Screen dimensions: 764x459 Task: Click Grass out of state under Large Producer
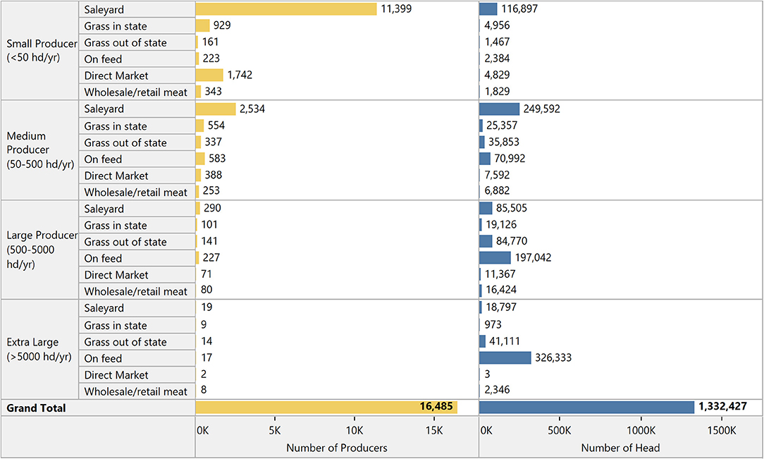125,242
